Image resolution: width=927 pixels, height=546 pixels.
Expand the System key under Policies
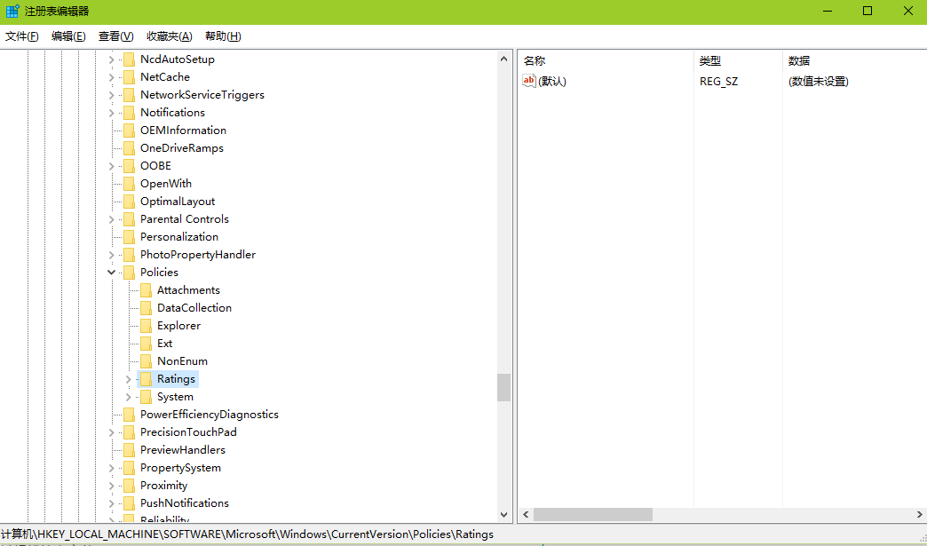(x=129, y=397)
